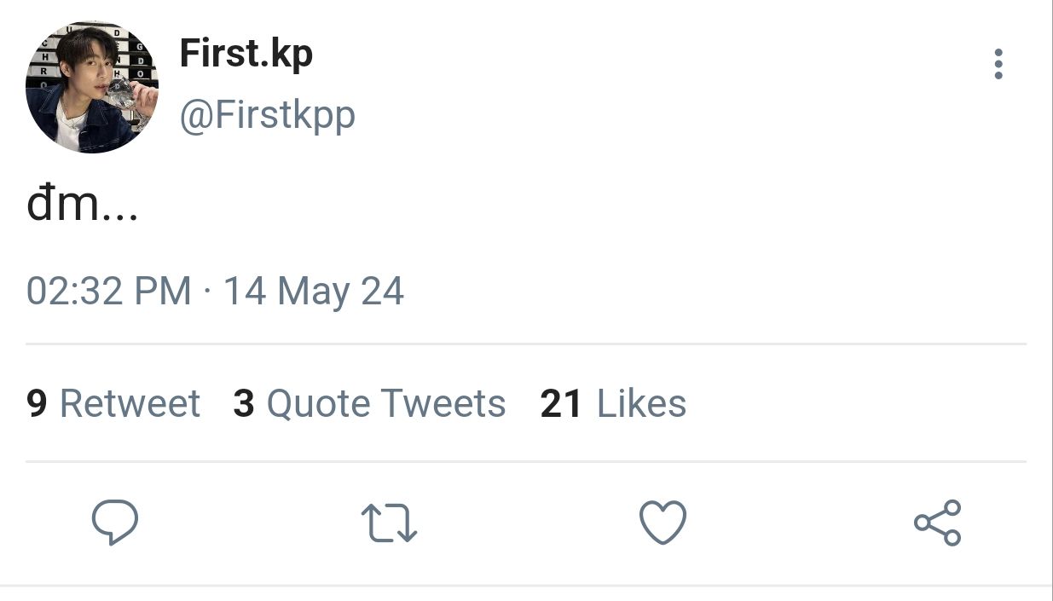Retweet this post using the arrows icon

point(389,523)
